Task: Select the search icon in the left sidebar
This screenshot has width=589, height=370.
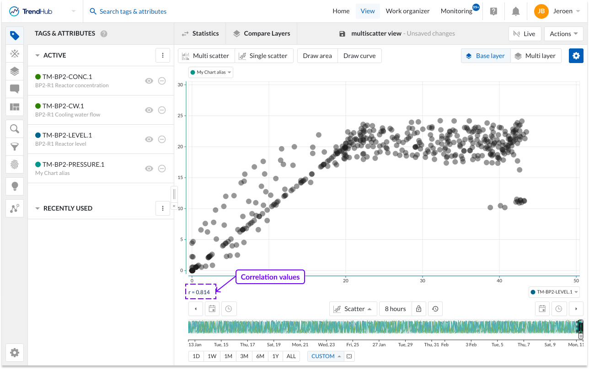Action: point(14,128)
